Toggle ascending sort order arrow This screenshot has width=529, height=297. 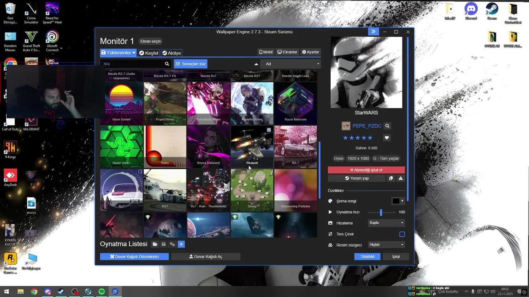click(256, 64)
